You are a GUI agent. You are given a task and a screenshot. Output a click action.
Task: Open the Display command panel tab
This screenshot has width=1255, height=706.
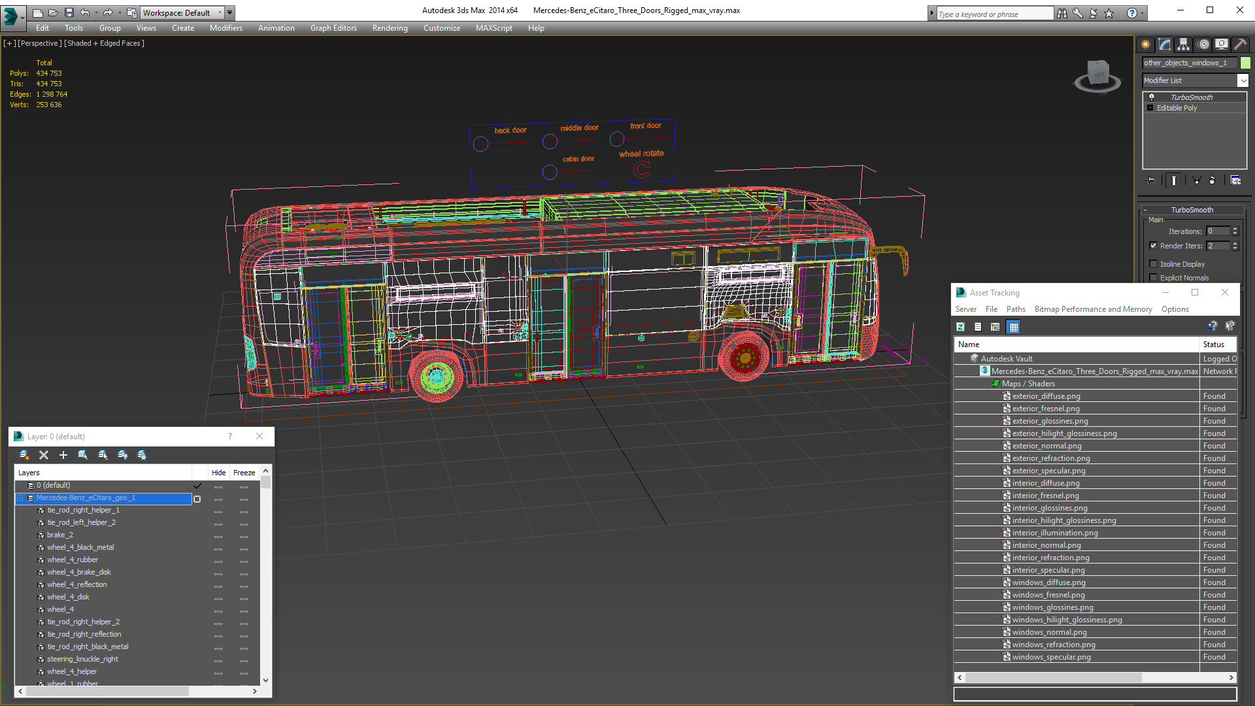(1222, 44)
